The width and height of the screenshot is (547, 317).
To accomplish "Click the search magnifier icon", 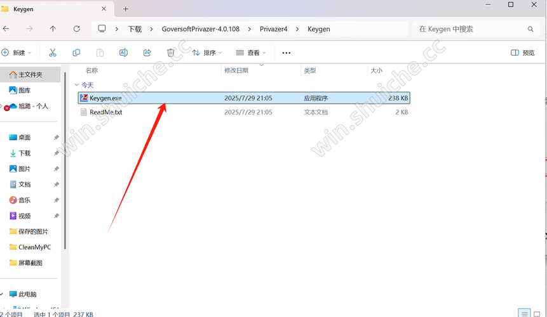I will click(x=530, y=29).
